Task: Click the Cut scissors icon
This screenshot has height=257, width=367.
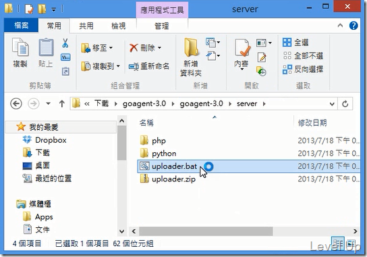Action: [x=65, y=43]
